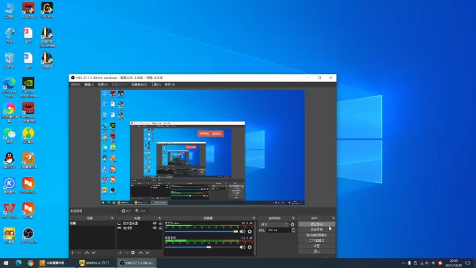Toggle visibility of Display Capture source
Viewport: 476px width, 268px height.
[155, 223]
